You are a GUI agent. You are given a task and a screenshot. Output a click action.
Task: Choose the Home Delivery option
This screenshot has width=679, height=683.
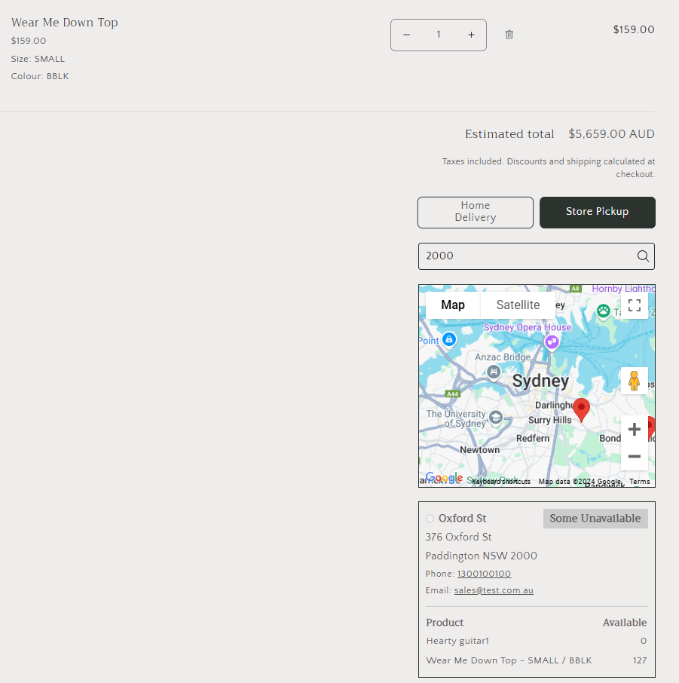[476, 212]
